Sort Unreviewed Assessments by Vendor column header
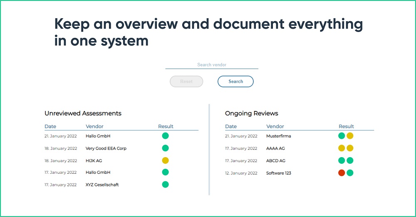The height and width of the screenshot is (217, 416). 94,126
